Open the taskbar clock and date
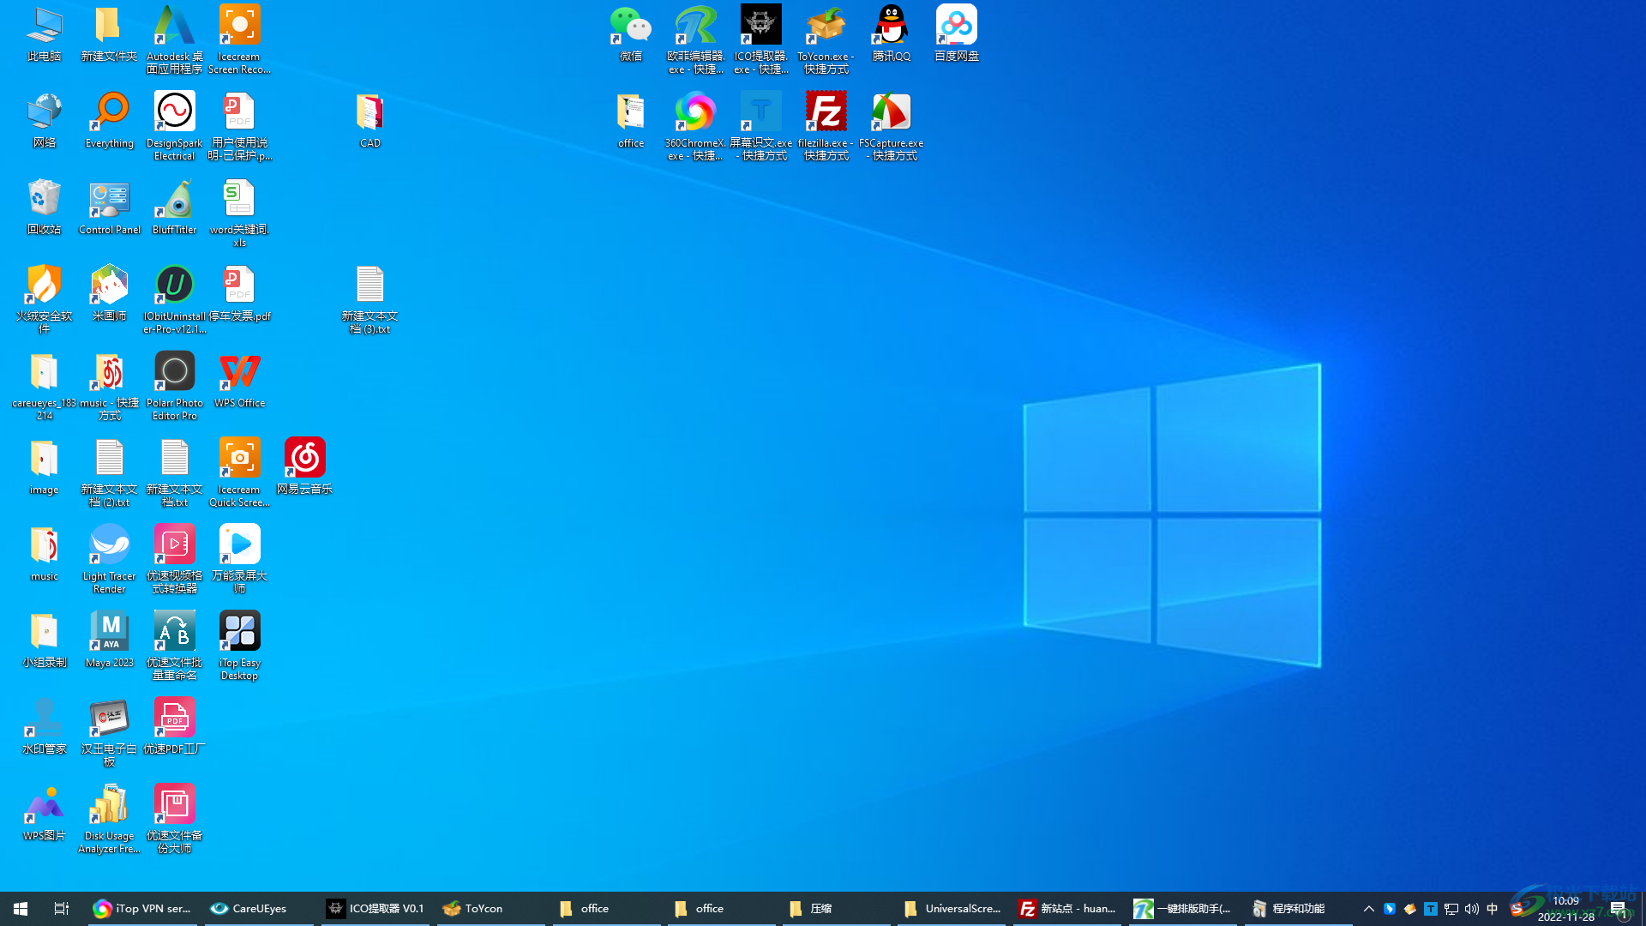 coord(1566,909)
